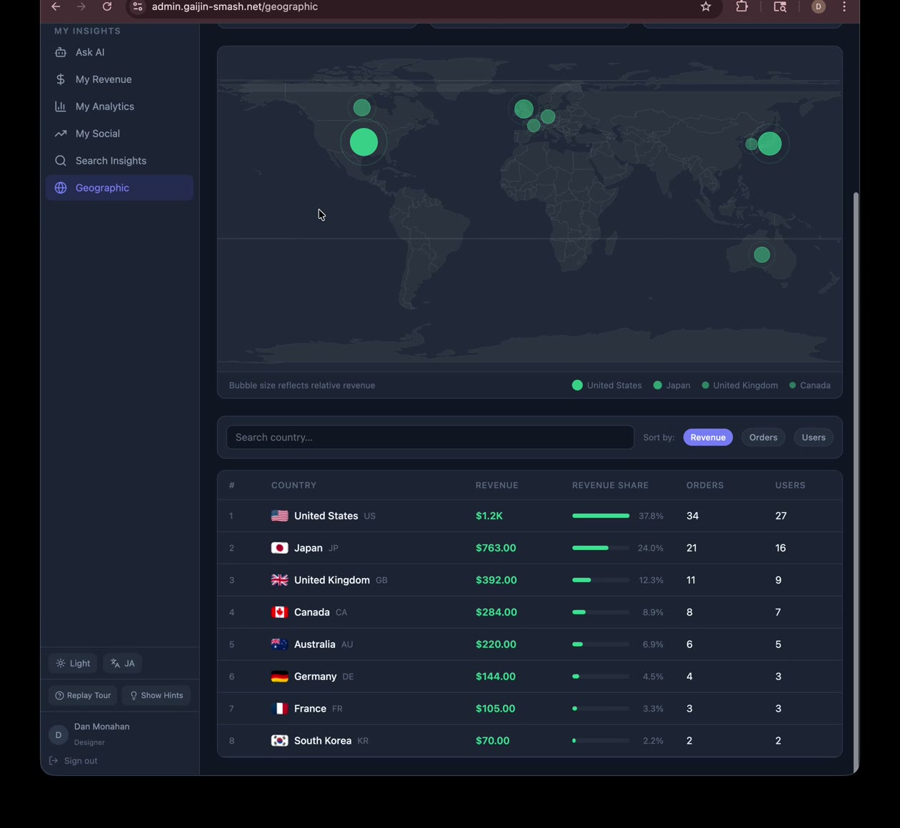The width and height of the screenshot is (900, 828).
Task: Select My Revenue in the sidebar
Action: click(103, 79)
